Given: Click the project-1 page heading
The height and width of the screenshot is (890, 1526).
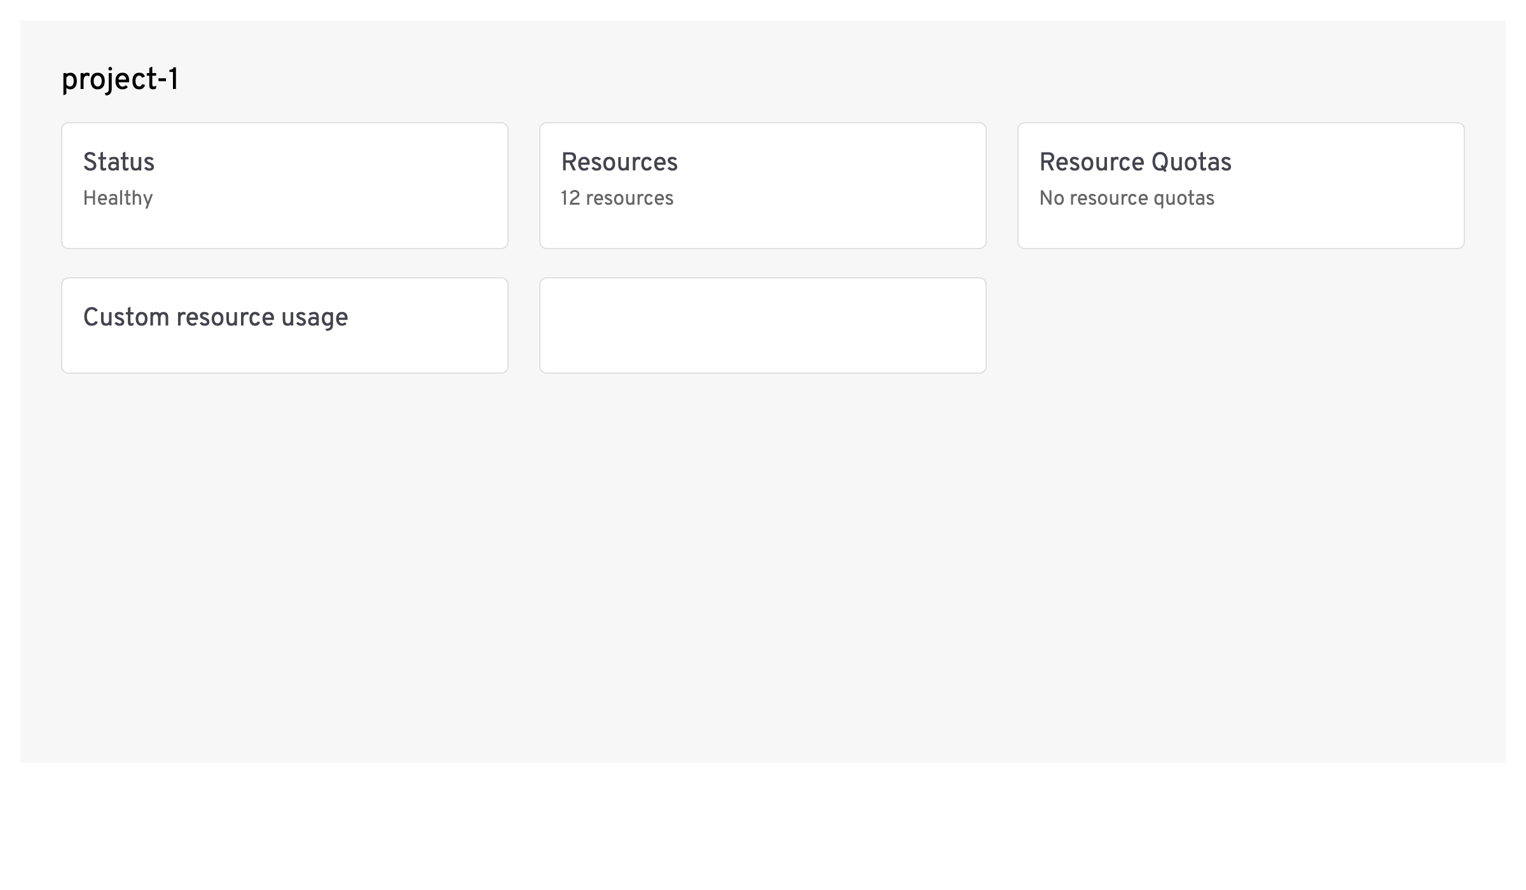Looking at the screenshot, I should point(120,80).
